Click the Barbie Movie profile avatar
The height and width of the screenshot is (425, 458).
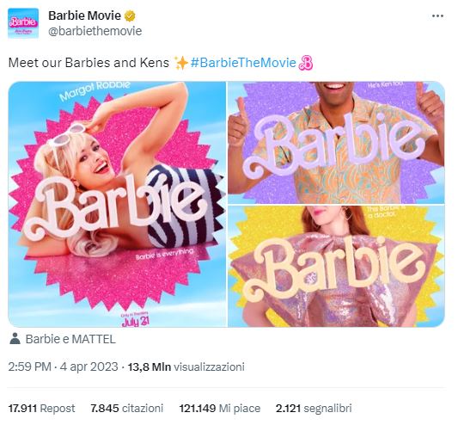23,23
